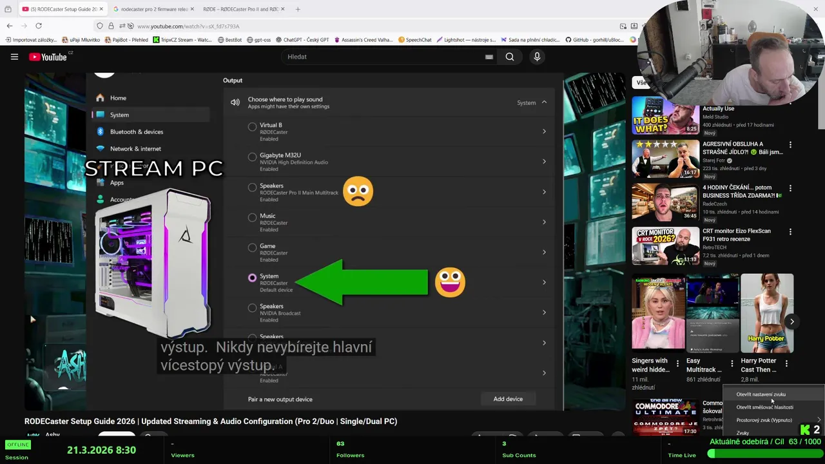Open the GitHub - gorhill/uBlock bookmark
The image size is (825, 464).
tap(594, 40)
